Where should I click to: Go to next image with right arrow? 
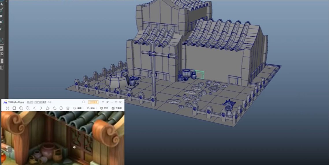(41, 108)
